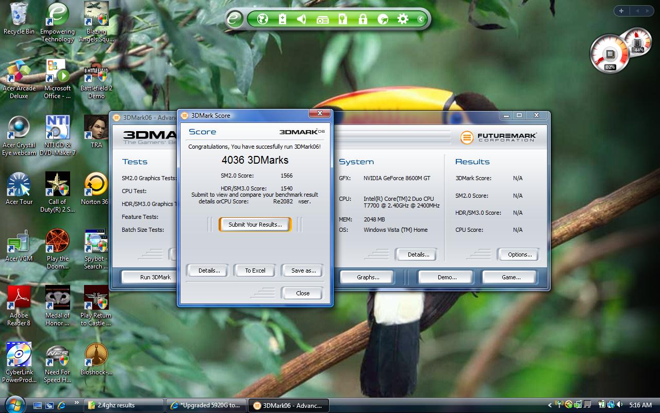Click the network connection tray icon
This screenshot has width=660, height=413.
tap(610, 405)
